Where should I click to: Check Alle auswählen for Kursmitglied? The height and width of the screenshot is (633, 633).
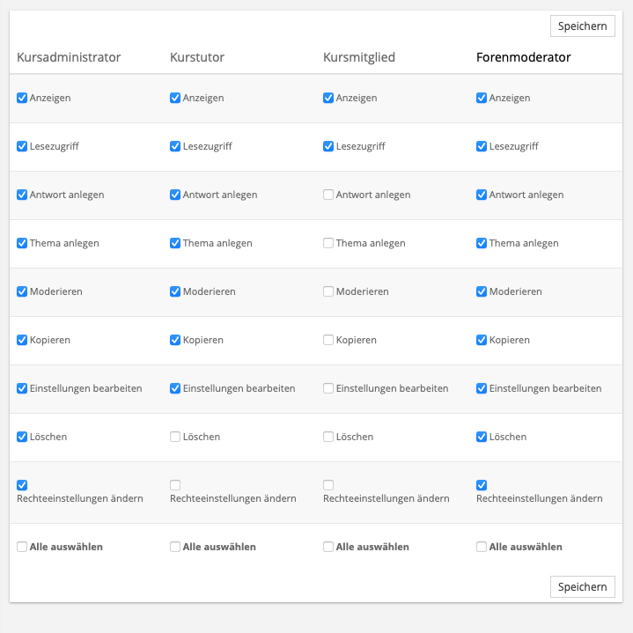point(328,547)
